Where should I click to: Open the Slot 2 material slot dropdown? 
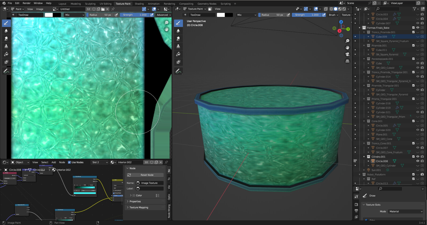[x=100, y=162]
